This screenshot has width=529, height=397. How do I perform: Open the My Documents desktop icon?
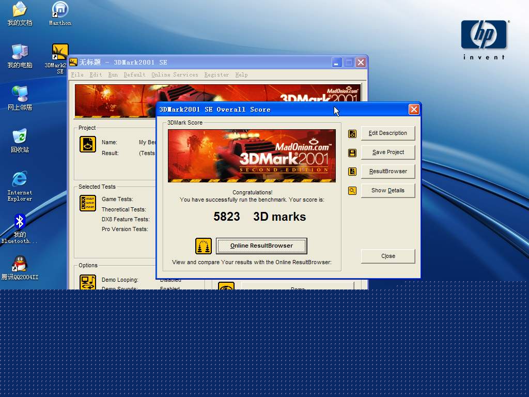point(20,13)
